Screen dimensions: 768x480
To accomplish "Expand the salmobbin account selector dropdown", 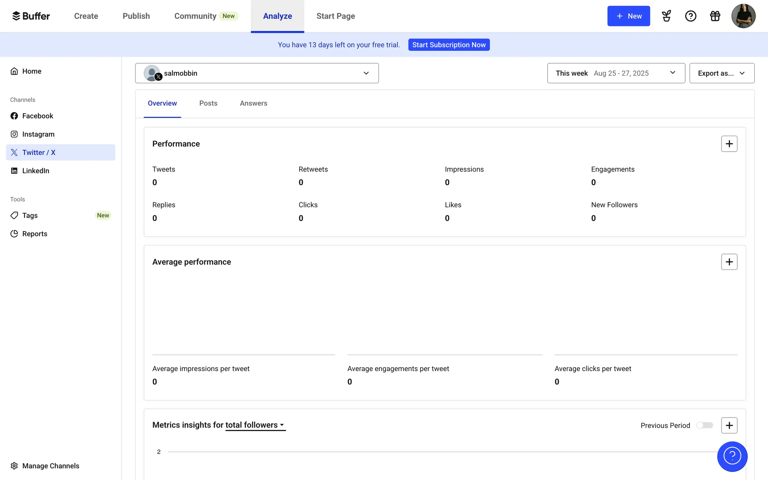I will [257, 73].
